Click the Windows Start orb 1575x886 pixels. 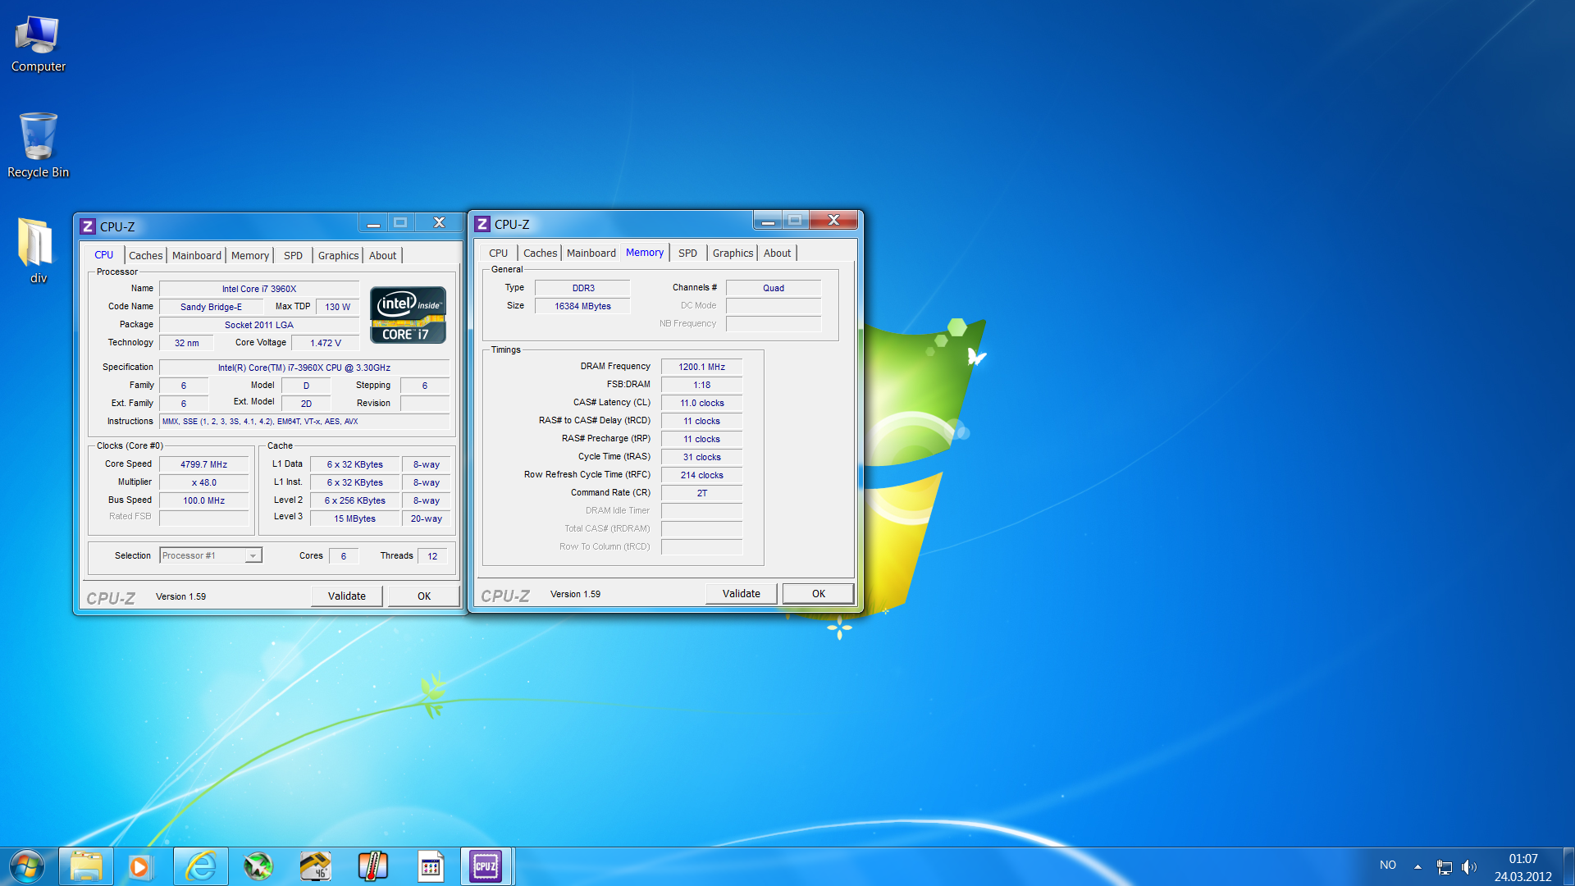26,866
